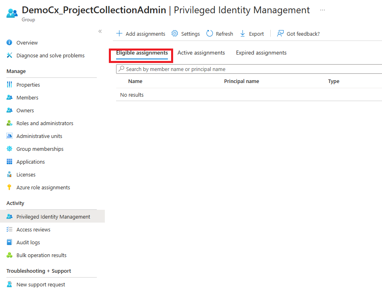382x296 pixels.
Task: Select the Eligible assignments tab
Action: pyautogui.click(x=142, y=53)
